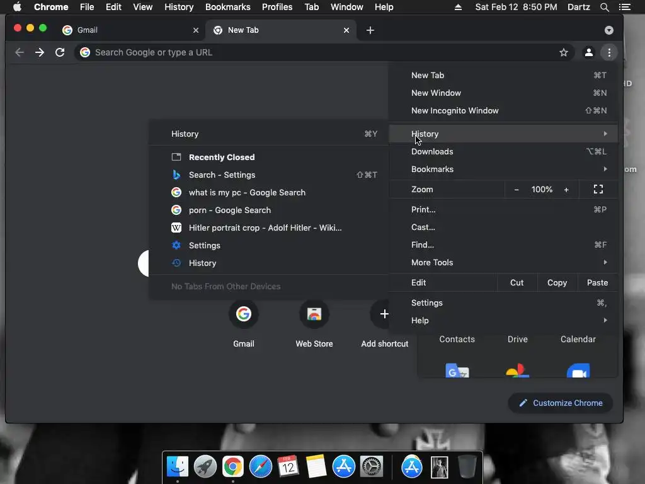Switch to the Gmail tab
This screenshot has width=645, height=484.
click(x=130, y=30)
